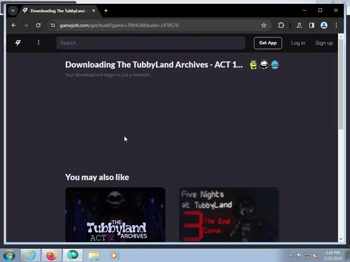
Task: Click the browser forward arrow
Action: tap(26, 25)
